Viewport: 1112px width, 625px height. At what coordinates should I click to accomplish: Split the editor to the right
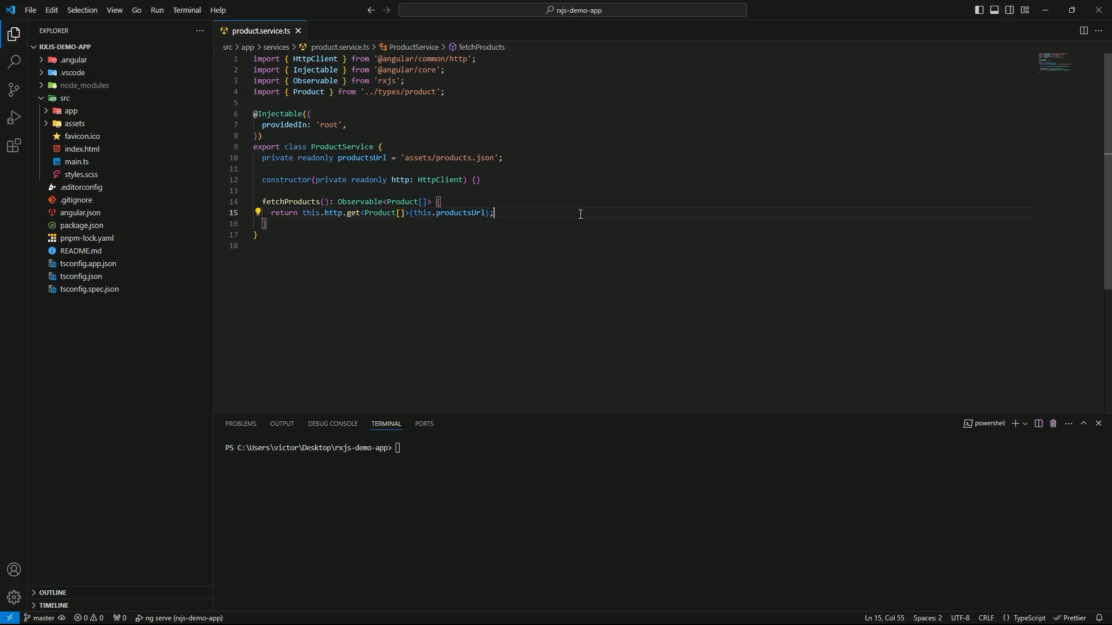tap(1084, 31)
